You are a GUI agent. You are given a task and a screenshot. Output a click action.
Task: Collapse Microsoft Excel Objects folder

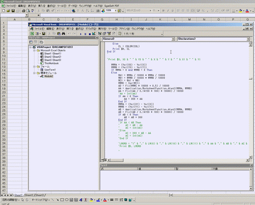point(35,50)
